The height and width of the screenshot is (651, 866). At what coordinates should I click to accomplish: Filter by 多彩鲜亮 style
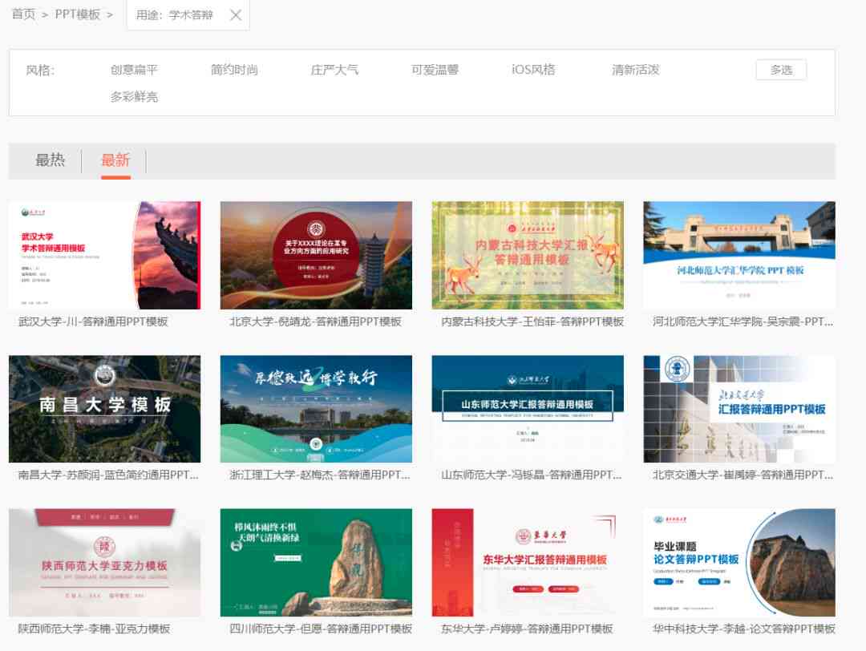[134, 97]
